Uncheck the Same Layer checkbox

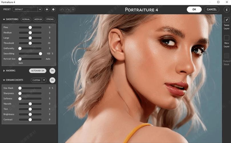[227, 20]
